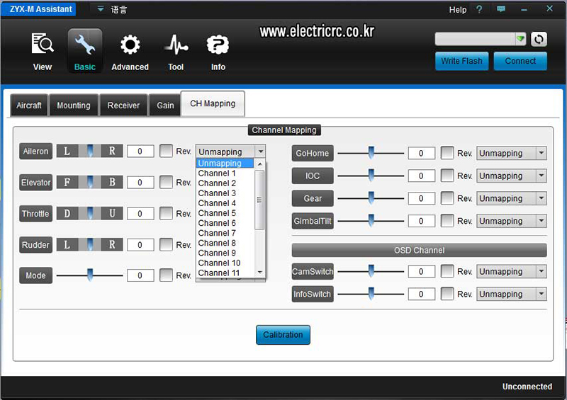Click the refresh port icon
The image size is (567, 400).
click(539, 39)
